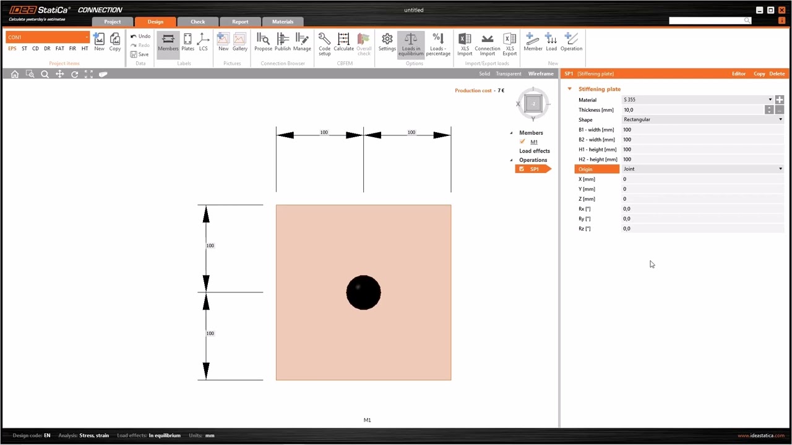
Task: Click the pan view icon
Action: coord(59,74)
